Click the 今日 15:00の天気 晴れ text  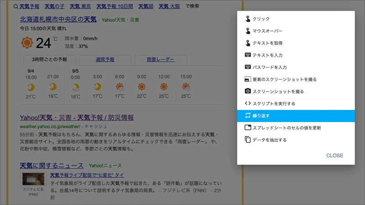coord(43,28)
